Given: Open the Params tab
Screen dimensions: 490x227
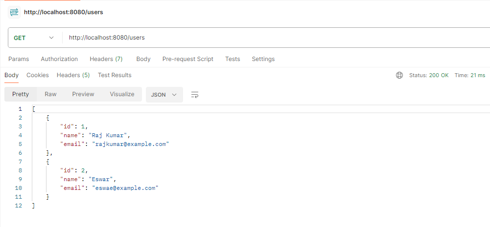Looking at the screenshot, I should tap(19, 59).
